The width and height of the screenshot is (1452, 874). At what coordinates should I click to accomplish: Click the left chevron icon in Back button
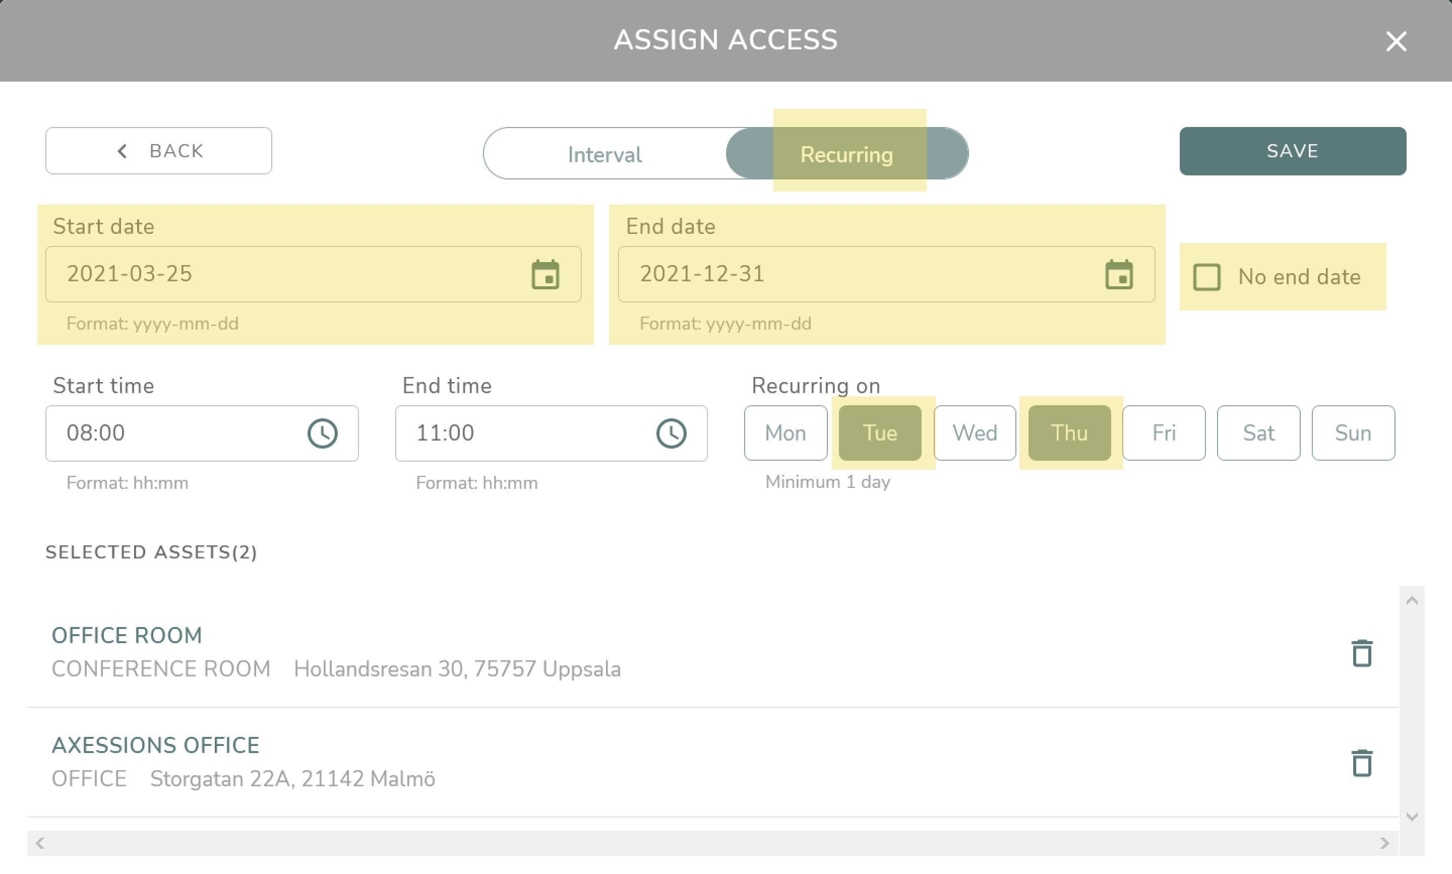tap(122, 151)
